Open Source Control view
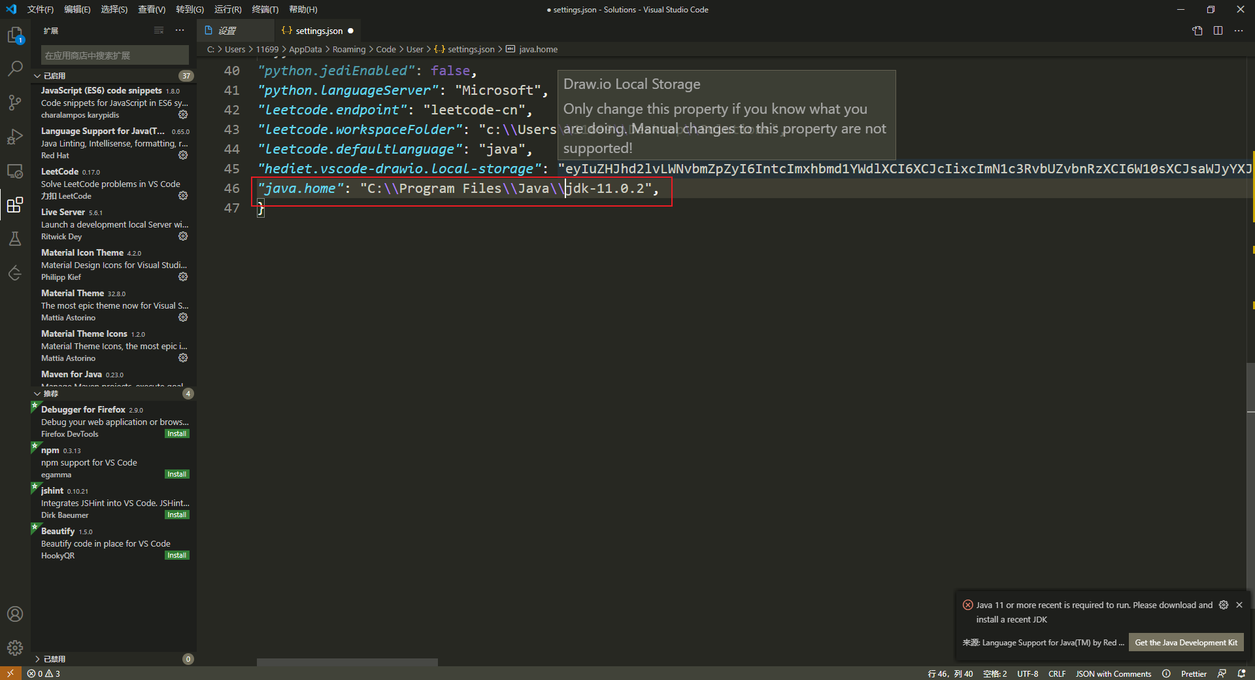The width and height of the screenshot is (1255, 680). click(x=15, y=102)
